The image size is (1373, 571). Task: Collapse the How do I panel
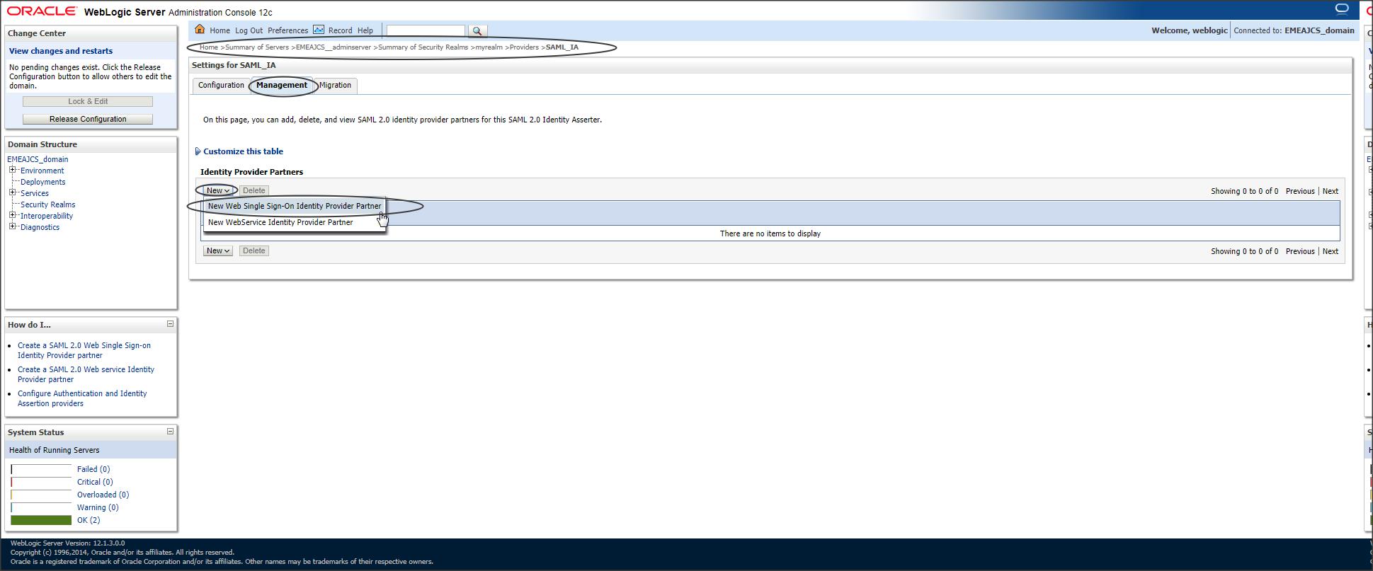point(170,324)
